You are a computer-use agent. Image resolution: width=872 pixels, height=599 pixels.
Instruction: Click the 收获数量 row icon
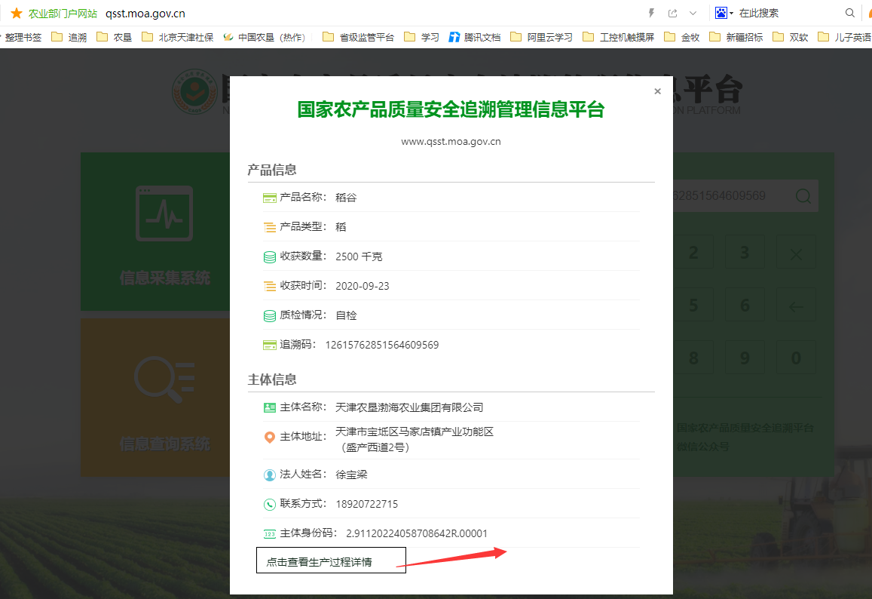pyautogui.click(x=269, y=256)
